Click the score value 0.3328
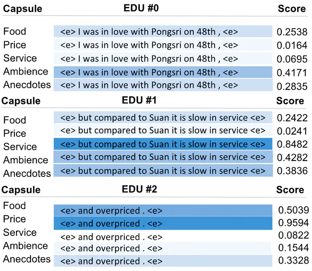The width and height of the screenshot is (312, 271). tap(293, 261)
